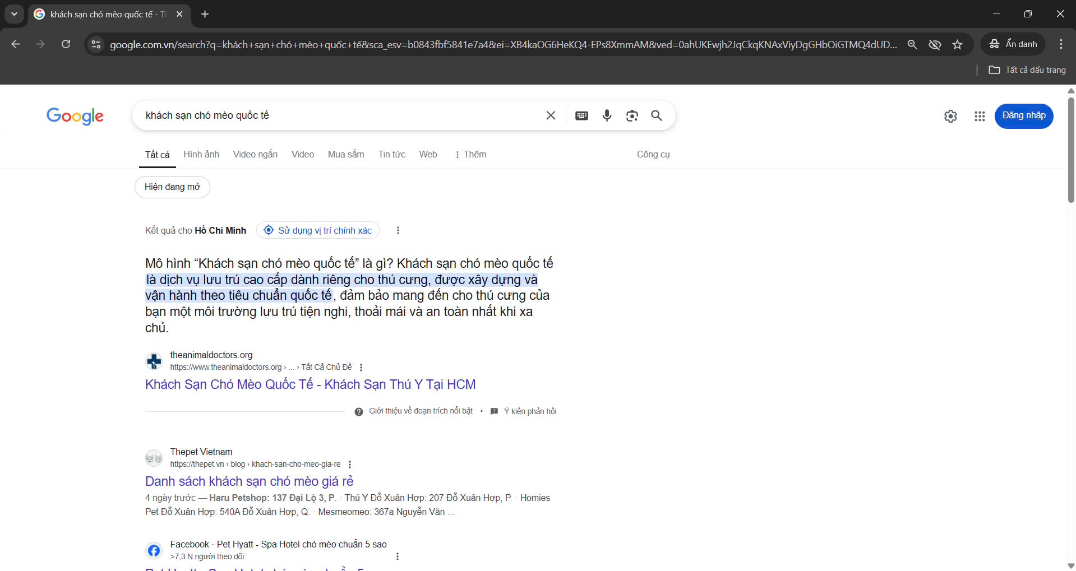This screenshot has height=571, width=1076.
Task: Switch to the Video tab
Action: [303, 155]
